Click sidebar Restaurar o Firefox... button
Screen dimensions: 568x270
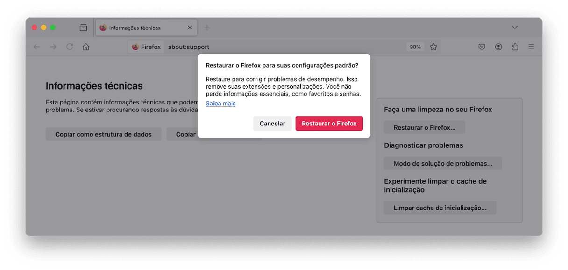point(425,127)
